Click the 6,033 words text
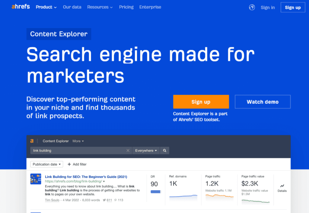Viewport: 309px width, 213px height. click(91, 200)
